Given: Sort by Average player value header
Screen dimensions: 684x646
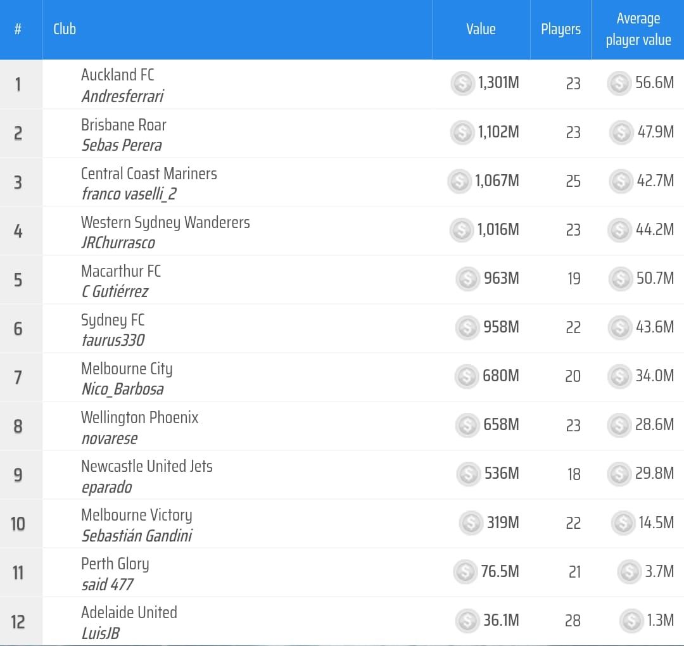Looking at the screenshot, I should (x=638, y=29).
